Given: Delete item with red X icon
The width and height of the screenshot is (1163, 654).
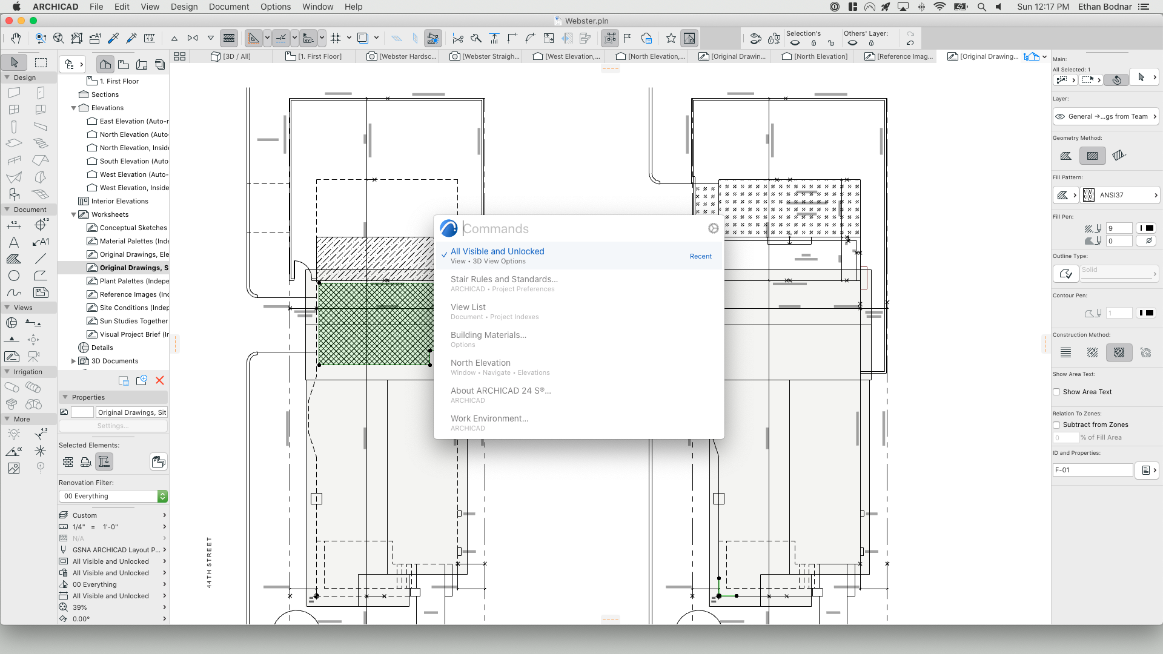Looking at the screenshot, I should pos(160,380).
